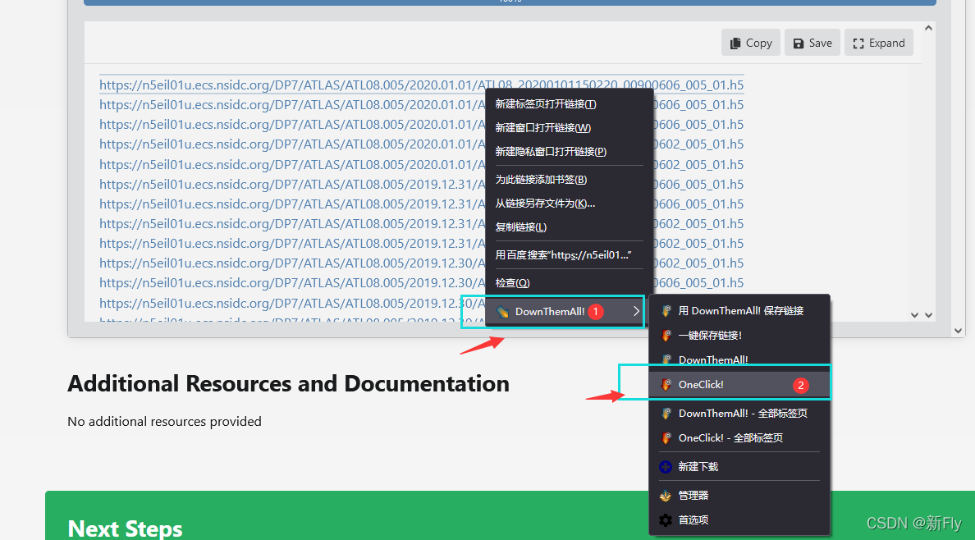Pick the 用百度搜索 context menu entry
The width and height of the screenshot is (975, 540).
(569, 255)
